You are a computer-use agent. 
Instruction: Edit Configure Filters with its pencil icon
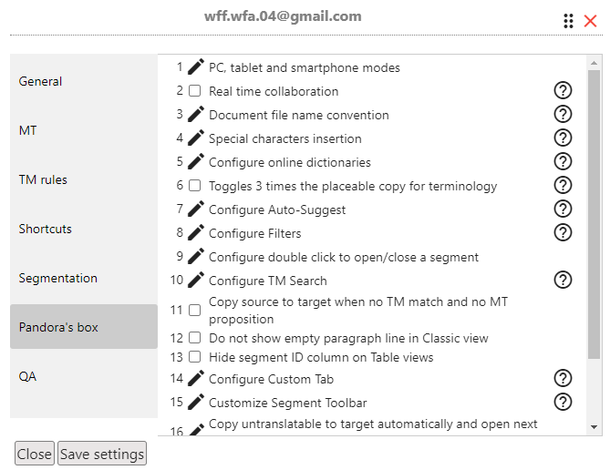click(196, 232)
